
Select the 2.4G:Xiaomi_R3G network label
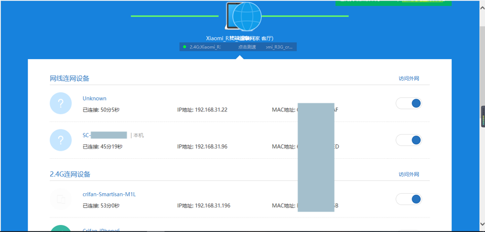205,47
